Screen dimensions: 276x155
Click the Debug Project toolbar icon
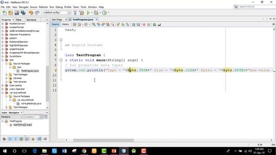click(96, 12)
